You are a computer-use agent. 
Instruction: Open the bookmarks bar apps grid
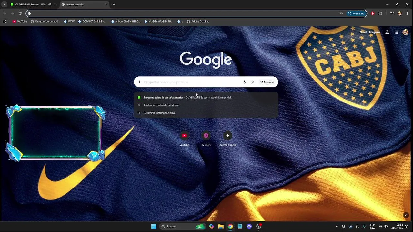[4, 22]
